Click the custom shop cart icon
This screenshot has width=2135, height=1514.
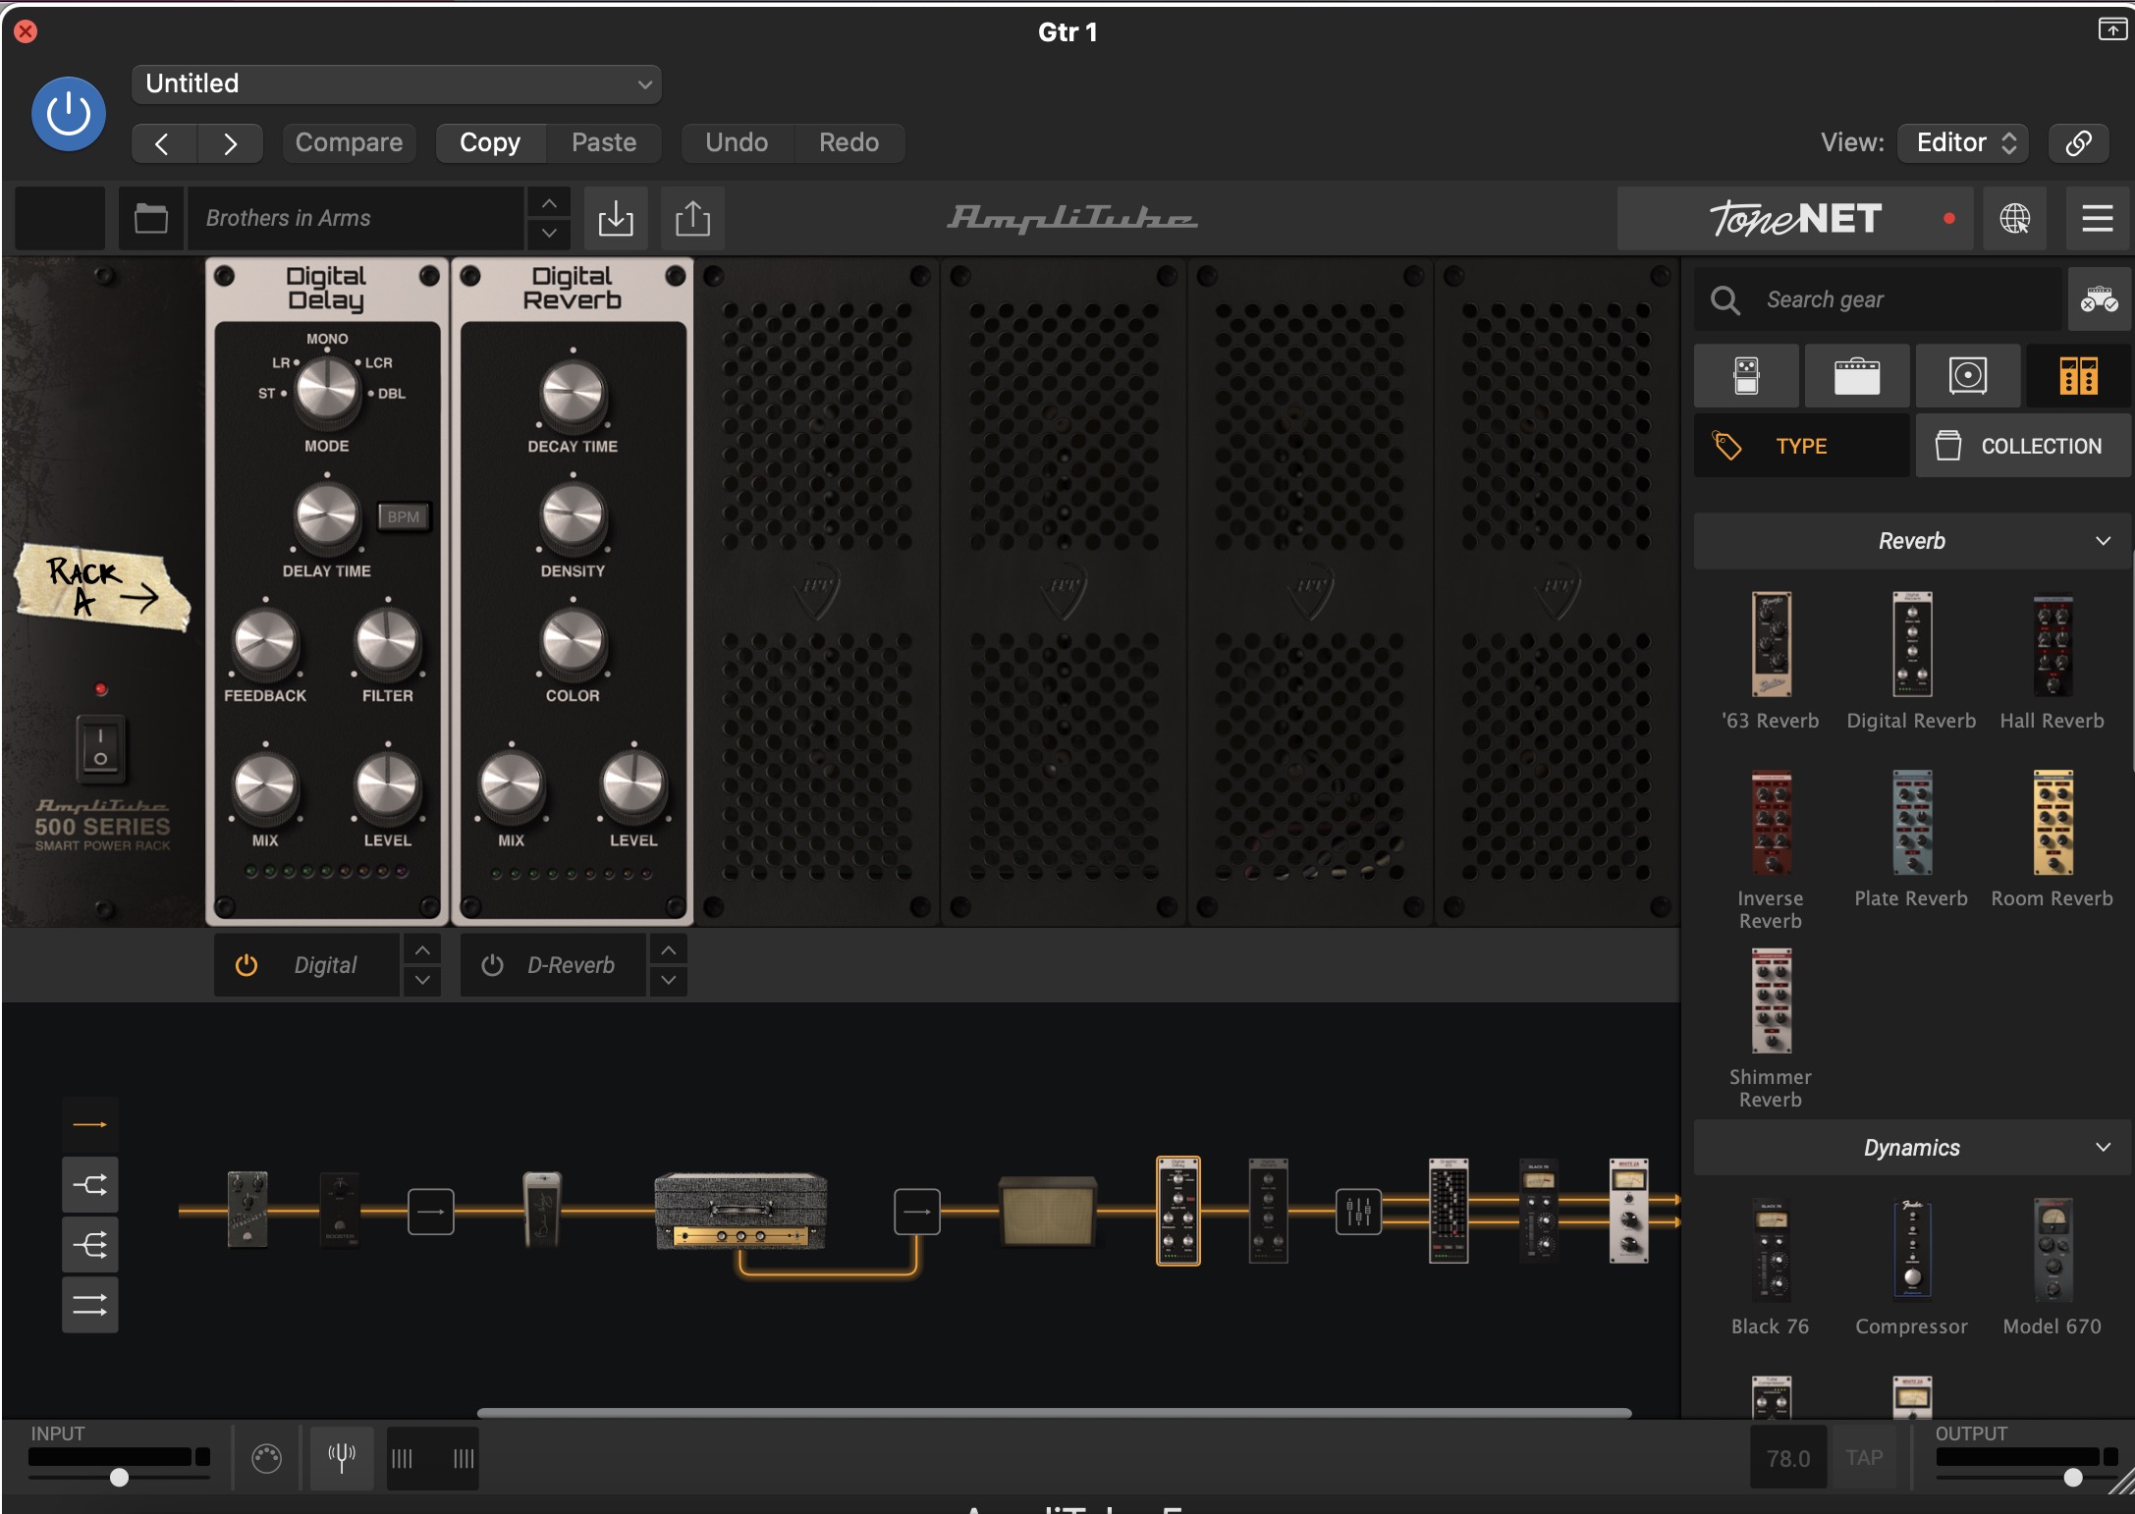(2099, 299)
